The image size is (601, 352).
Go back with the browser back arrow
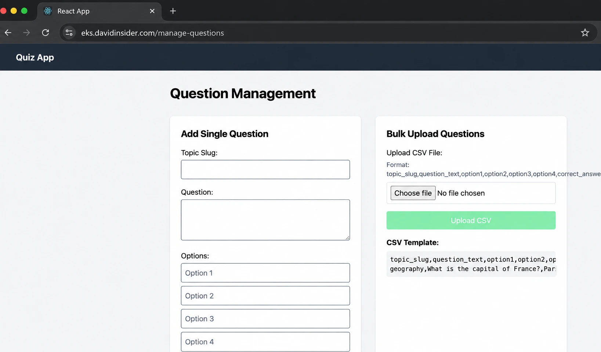(8, 33)
